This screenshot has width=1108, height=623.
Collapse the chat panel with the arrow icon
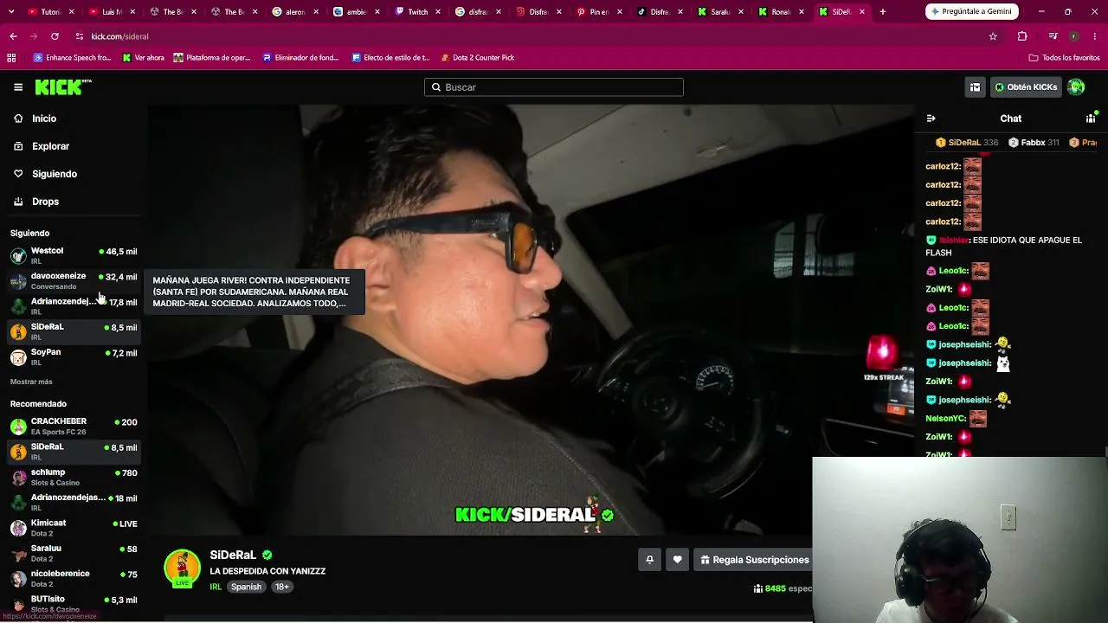point(931,119)
